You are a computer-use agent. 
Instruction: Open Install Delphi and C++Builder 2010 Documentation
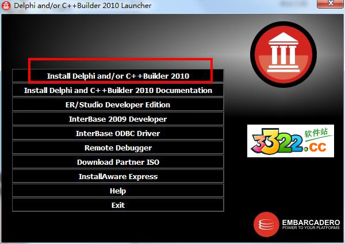(x=118, y=90)
